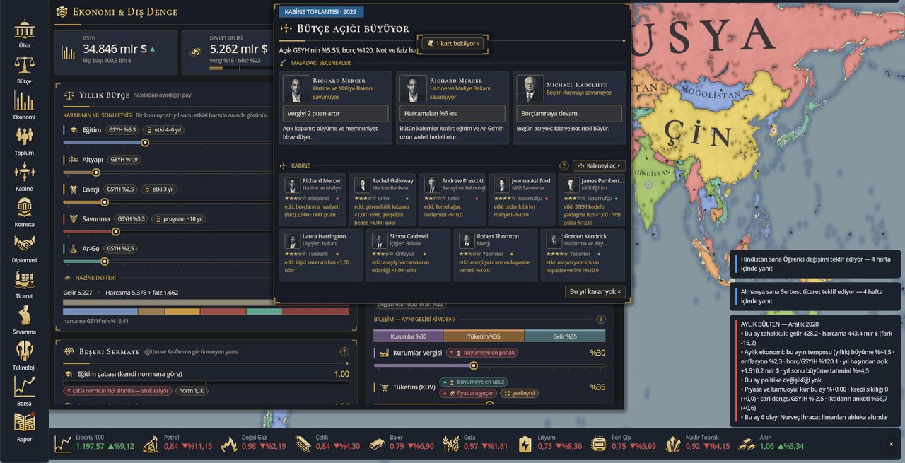Go to Ekonomi in the left sidebar
The height and width of the screenshot is (463, 905).
coord(24,105)
